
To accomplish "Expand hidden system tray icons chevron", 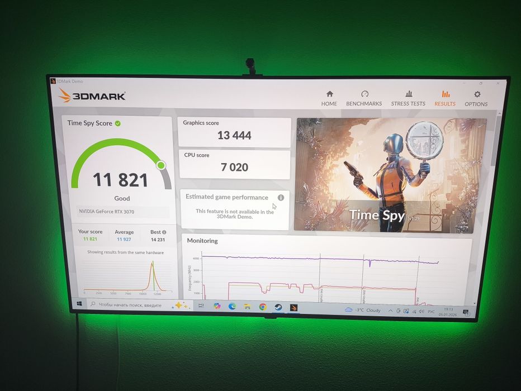I will click(390, 311).
